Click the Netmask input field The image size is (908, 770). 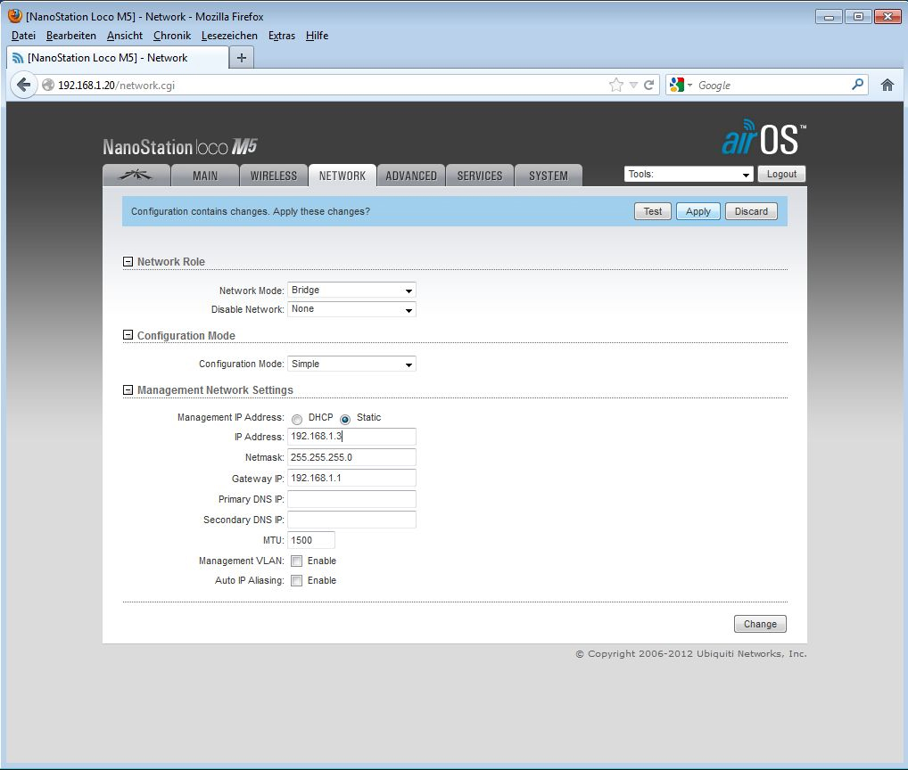[x=351, y=457]
